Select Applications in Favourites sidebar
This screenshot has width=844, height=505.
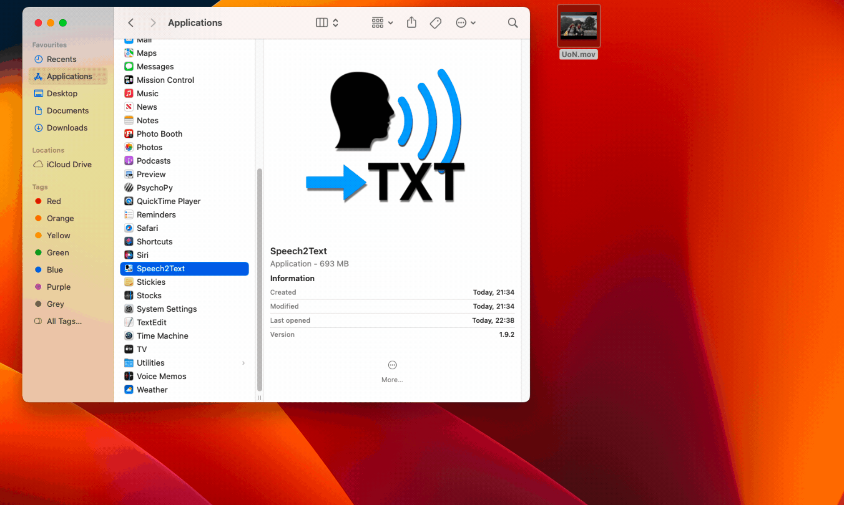click(69, 76)
